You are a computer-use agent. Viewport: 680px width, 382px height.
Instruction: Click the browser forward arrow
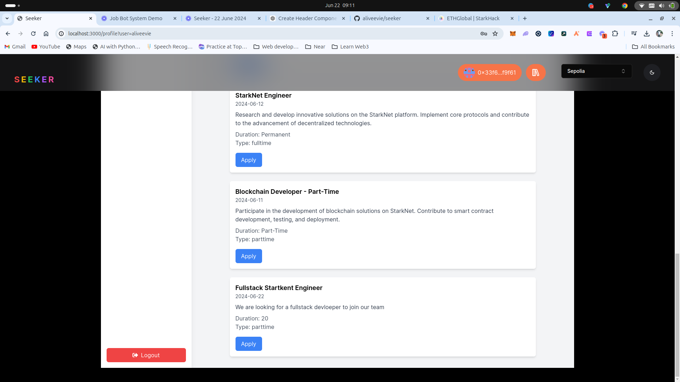tap(21, 34)
